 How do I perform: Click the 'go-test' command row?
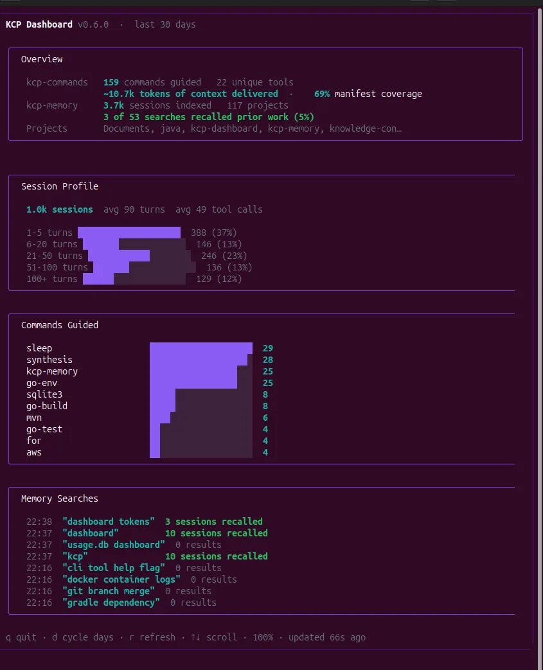coord(44,429)
